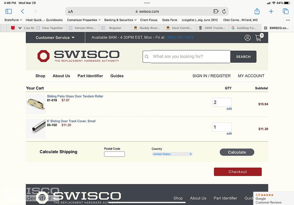Open Client Focus bookmark
Viewport: 294px width, 205px height.
click(149, 20)
